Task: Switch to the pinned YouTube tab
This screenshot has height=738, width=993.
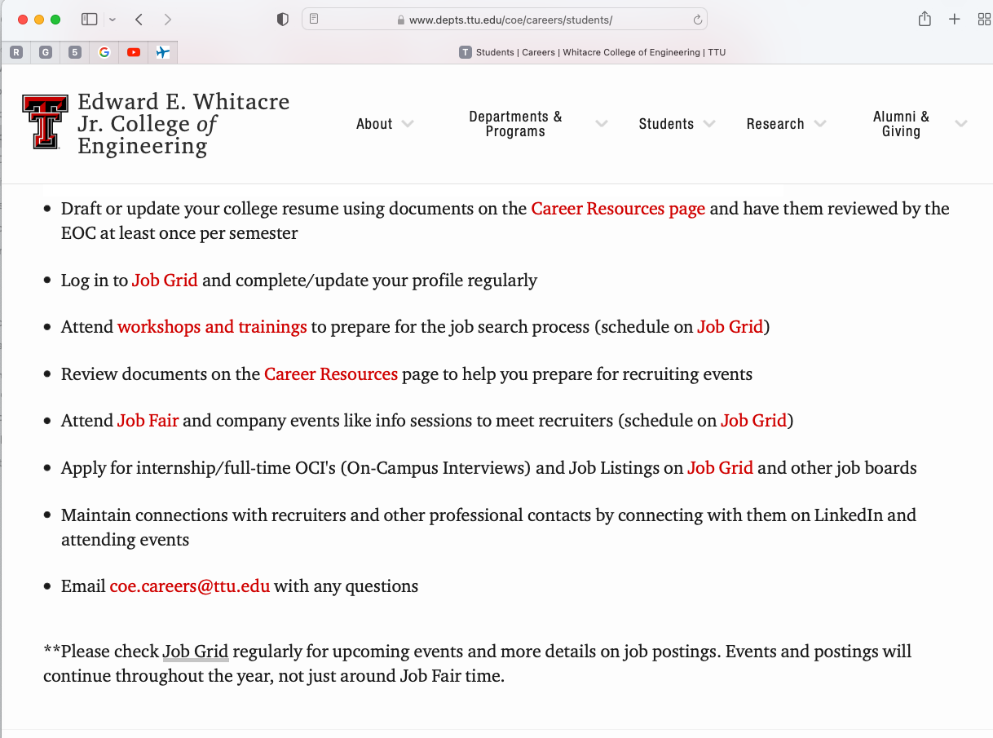Action: pyautogui.click(x=134, y=52)
